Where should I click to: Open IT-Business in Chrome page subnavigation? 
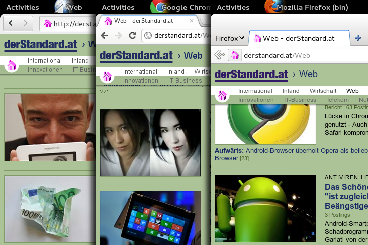click(x=185, y=81)
